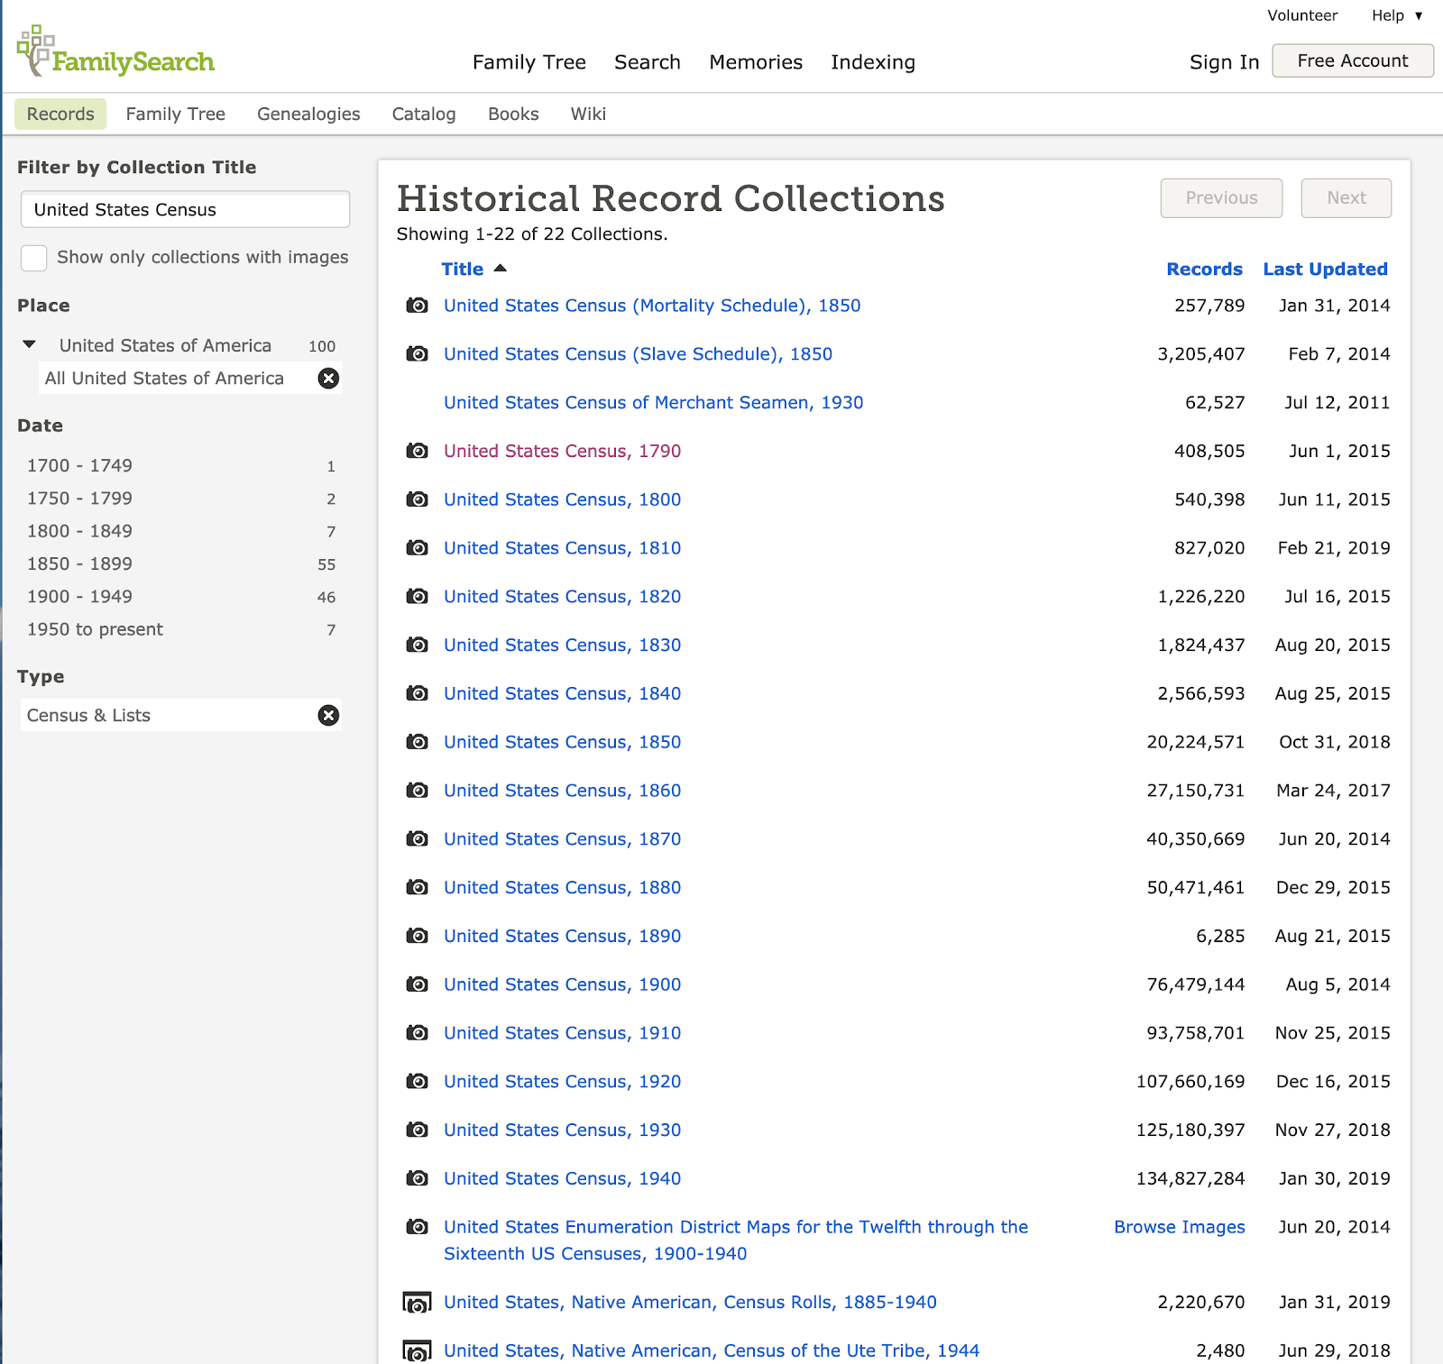Open the Help dropdown menu

tap(1397, 15)
